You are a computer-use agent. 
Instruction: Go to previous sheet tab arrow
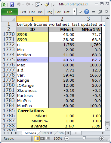(8, 133)
